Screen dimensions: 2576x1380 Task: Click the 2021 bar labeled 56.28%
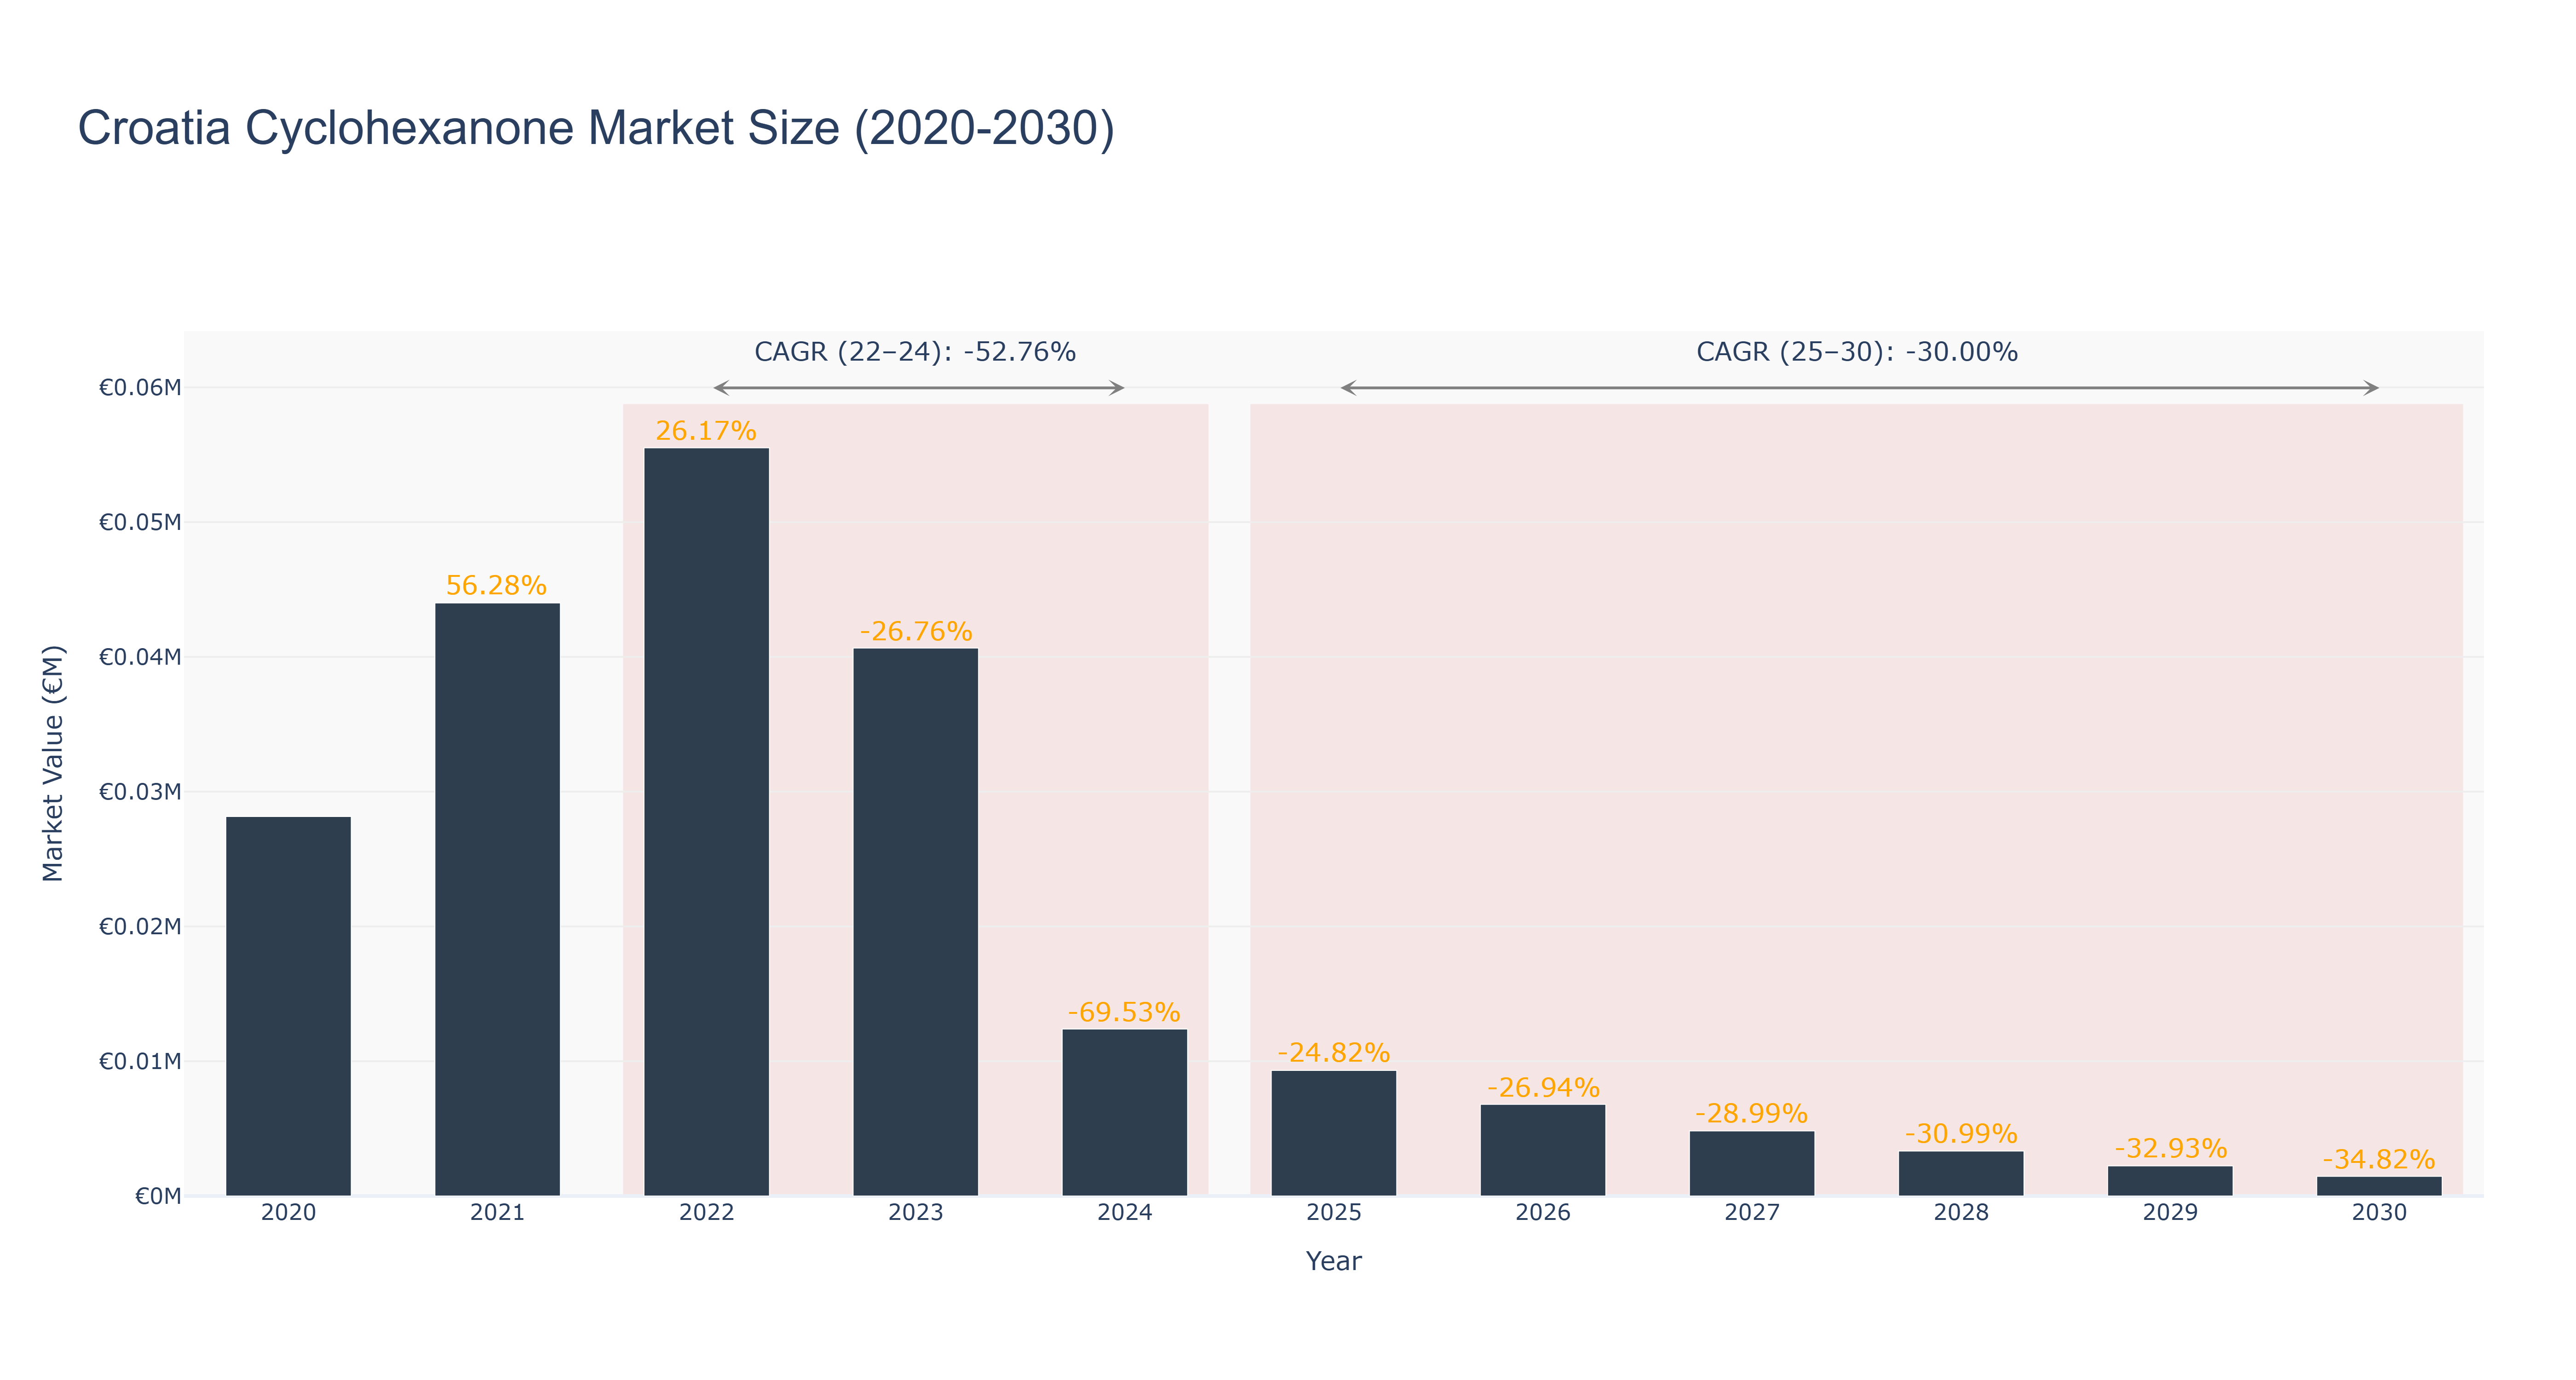click(497, 899)
